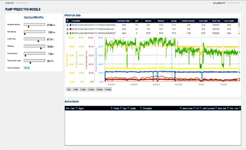246x150 pixels.
Task: Click the BEP Flow value 67.31
Action: (x=50, y=39)
